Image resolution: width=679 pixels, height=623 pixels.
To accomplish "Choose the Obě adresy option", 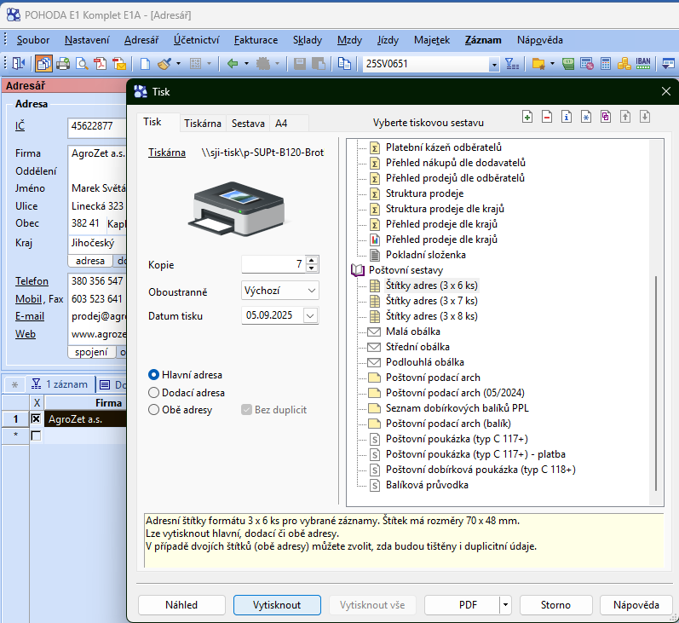I will tap(154, 410).
